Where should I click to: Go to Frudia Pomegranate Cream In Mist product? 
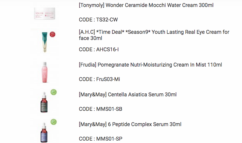150,65
